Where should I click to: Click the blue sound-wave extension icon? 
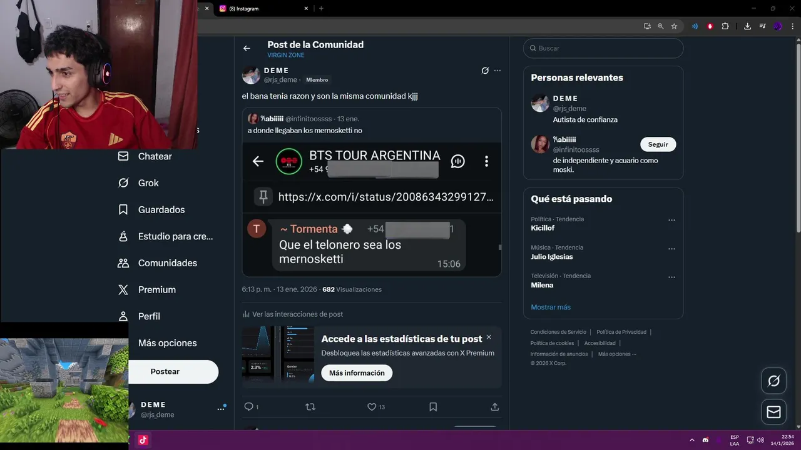coord(695,26)
